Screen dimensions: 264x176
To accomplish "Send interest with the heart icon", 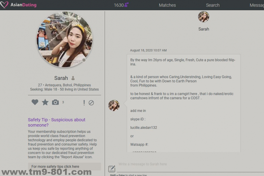I will (35, 102).
